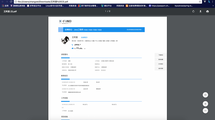Image resolution: width=215 pixels, height=120 pixels.
Task: Zoom out of the PDF
Action: [205, 111]
